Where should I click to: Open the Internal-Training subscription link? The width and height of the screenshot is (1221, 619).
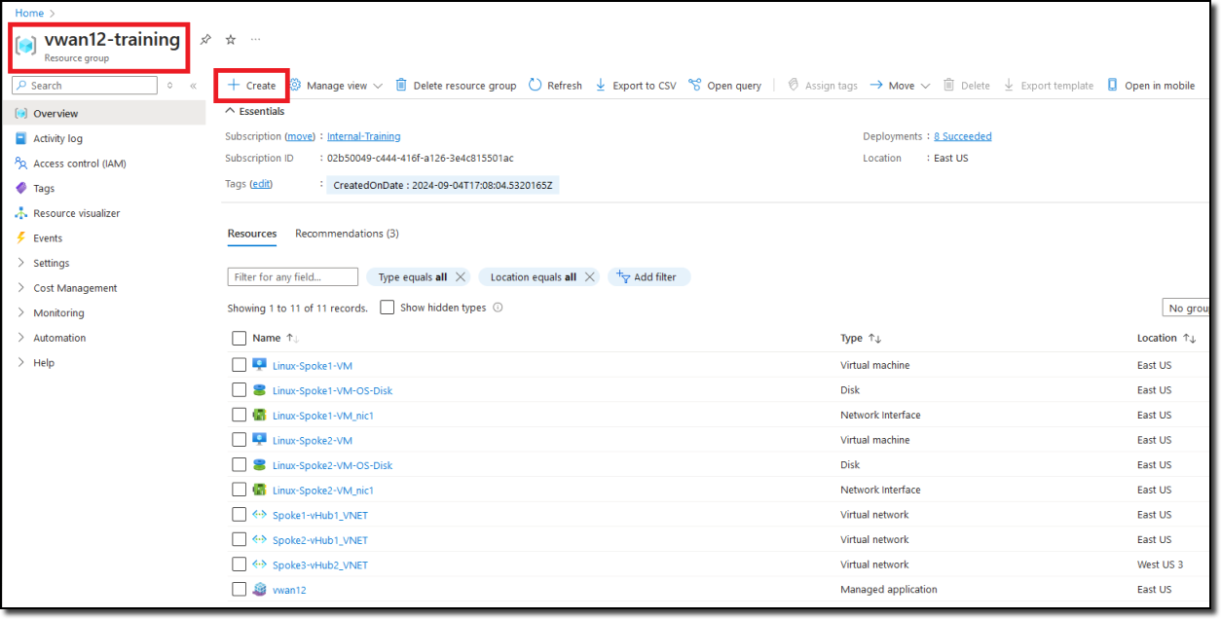point(363,136)
